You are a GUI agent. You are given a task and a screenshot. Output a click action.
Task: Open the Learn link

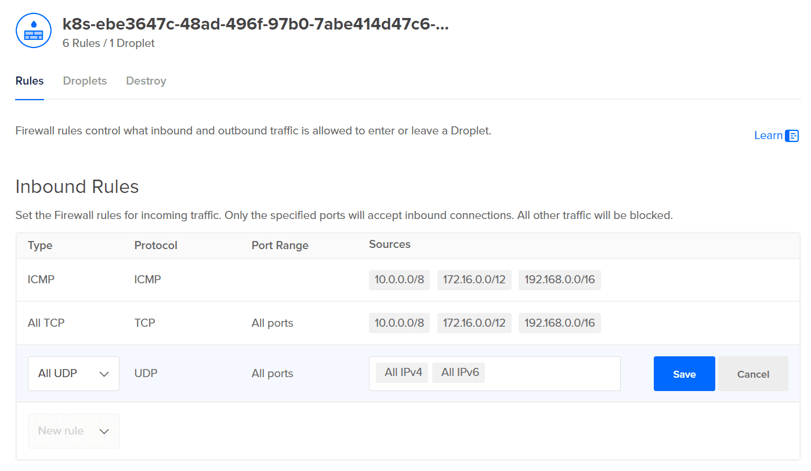(x=768, y=136)
